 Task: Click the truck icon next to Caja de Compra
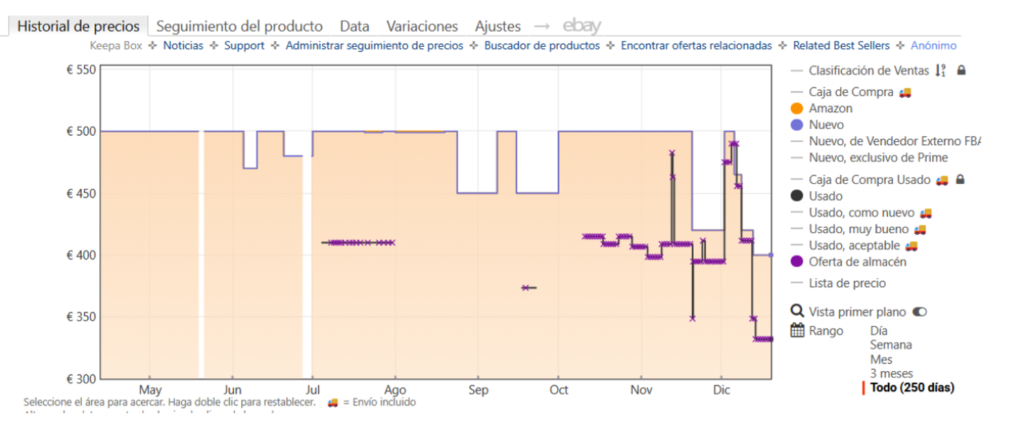[x=905, y=92]
